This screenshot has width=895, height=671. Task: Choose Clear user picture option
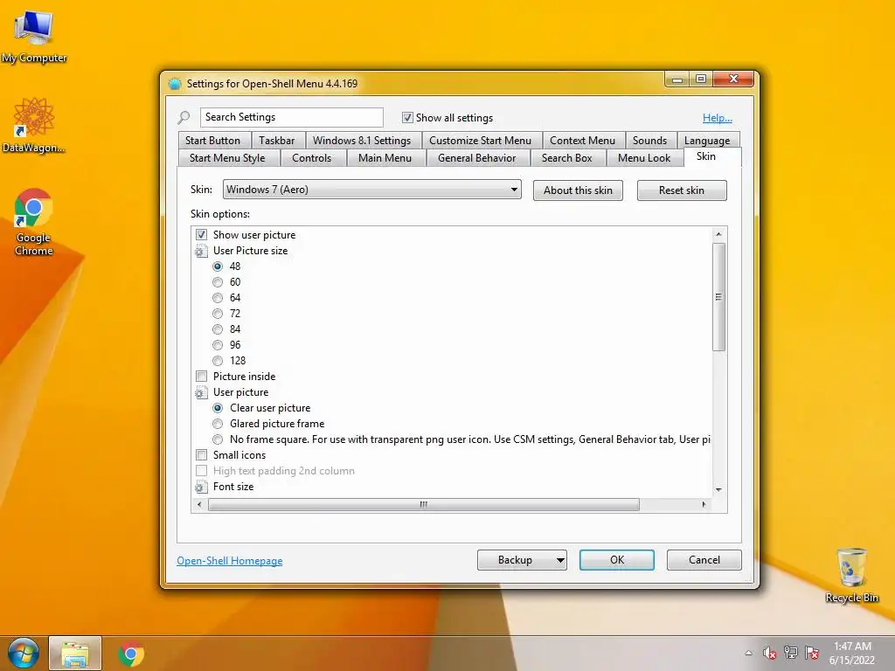pos(218,408)
